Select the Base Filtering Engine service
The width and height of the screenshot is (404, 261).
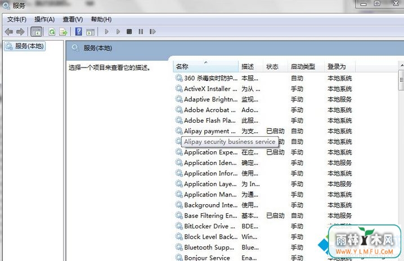point(264,215)
